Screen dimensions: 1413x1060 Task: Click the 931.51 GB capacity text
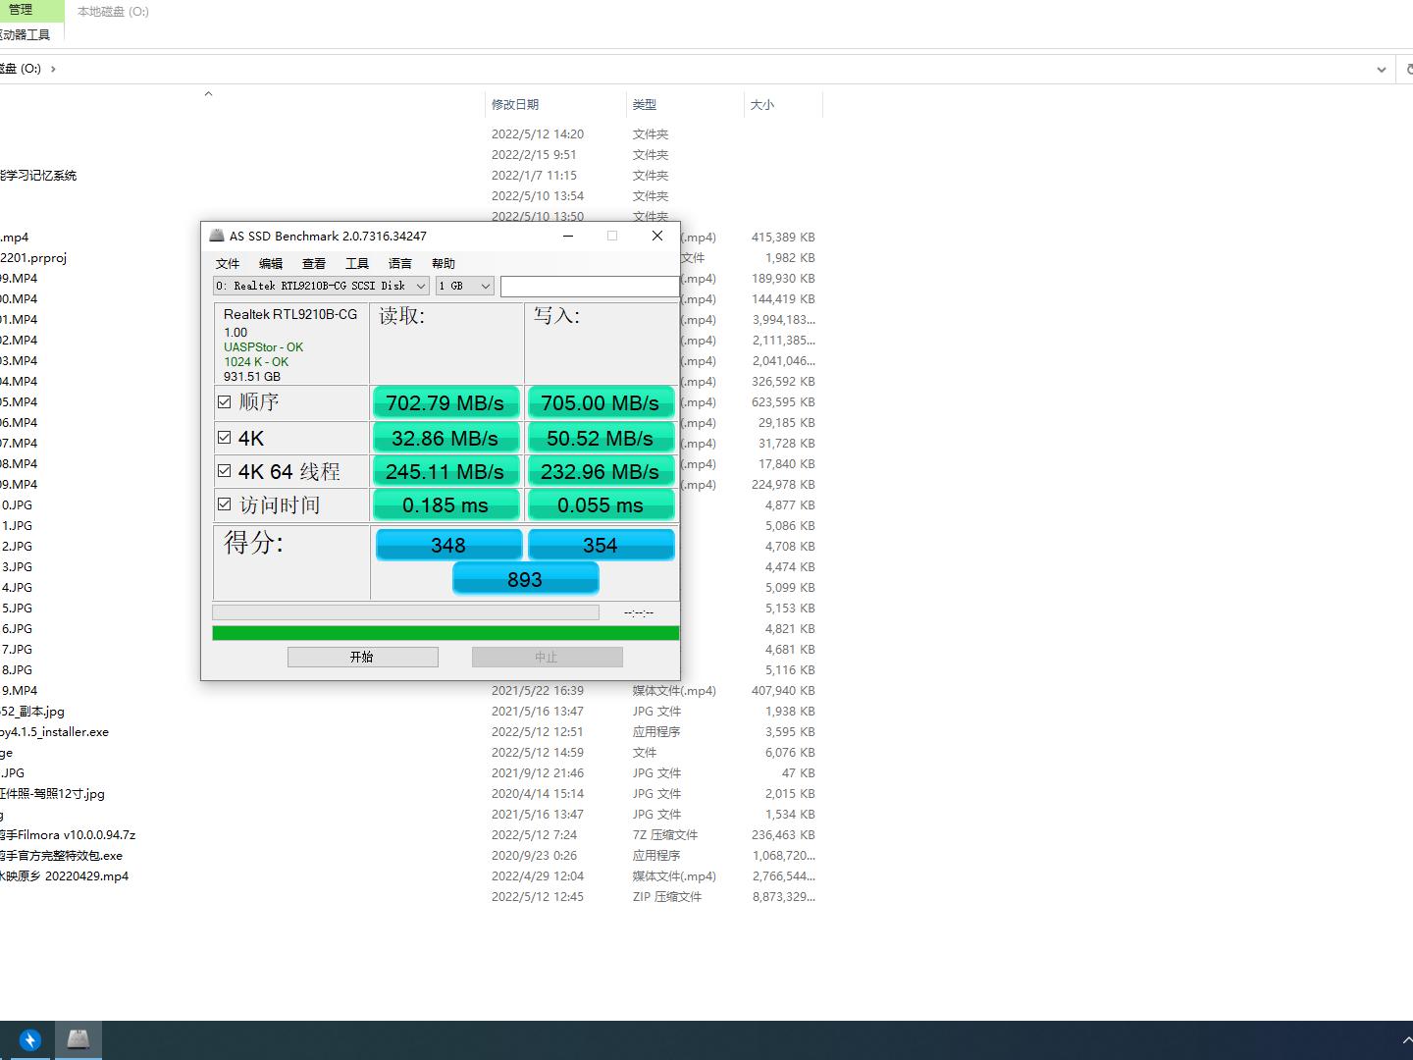pos(252,377)
